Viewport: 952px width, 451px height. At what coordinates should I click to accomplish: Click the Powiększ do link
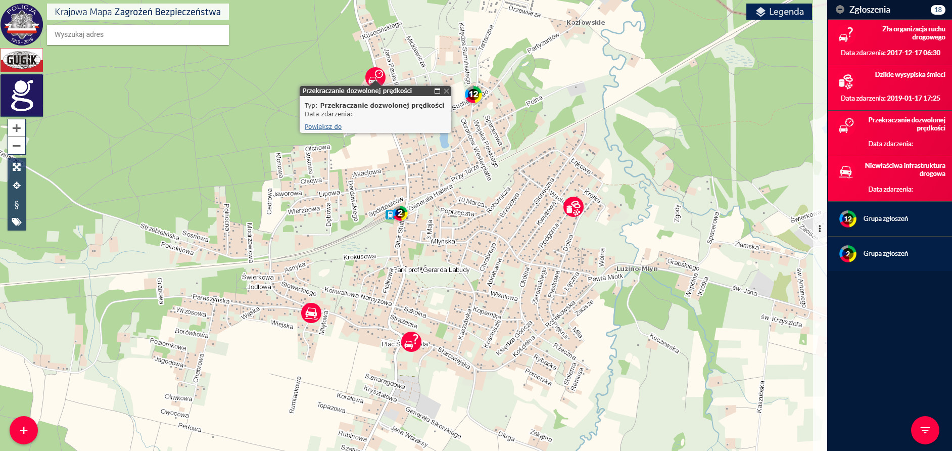pyautogui.click(x=323, y=127)
